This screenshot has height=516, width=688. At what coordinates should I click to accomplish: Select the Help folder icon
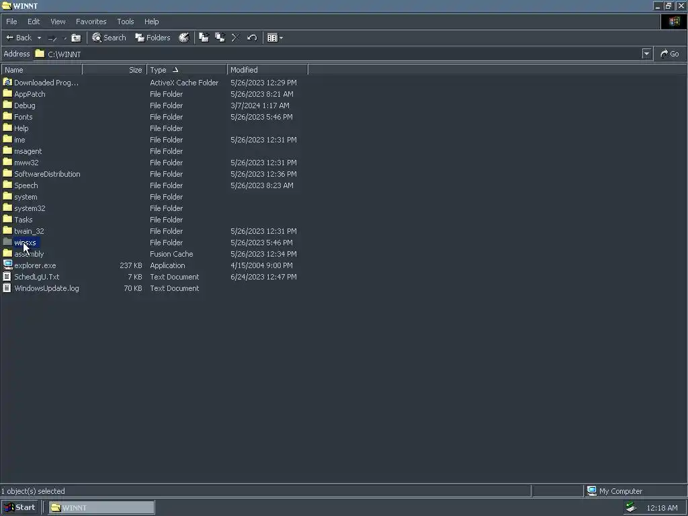[7, 128]
